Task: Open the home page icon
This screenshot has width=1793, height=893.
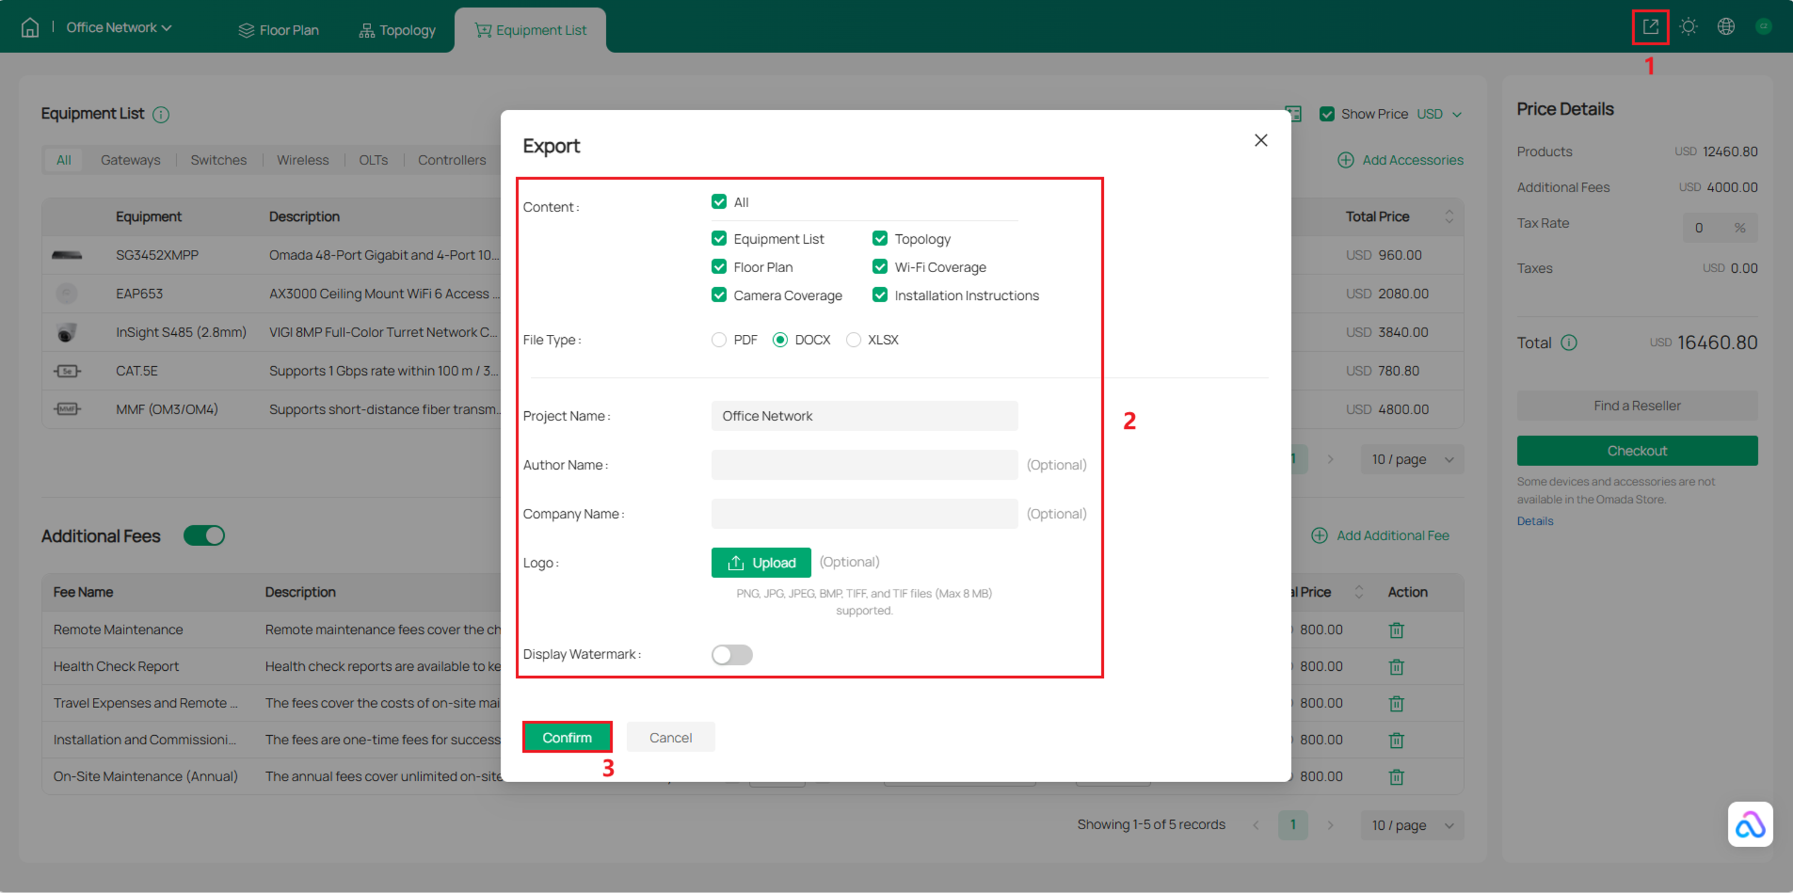Action: [30, 27]
